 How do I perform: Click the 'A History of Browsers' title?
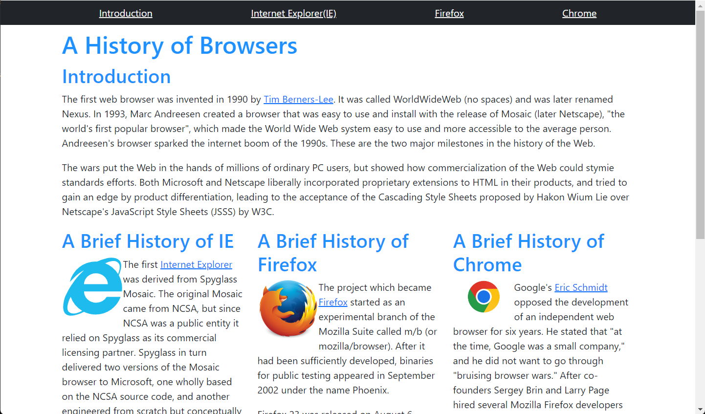[179, 46]
